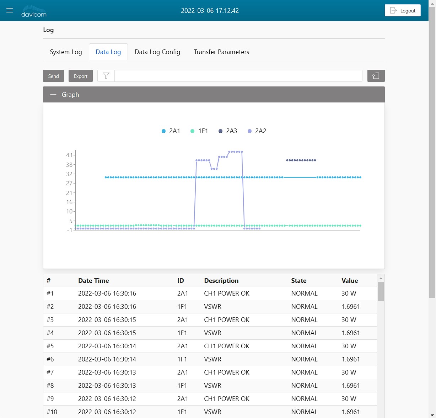Click the export arrow icon button
This screenshot has width=436, height=418.
[376, 76]
